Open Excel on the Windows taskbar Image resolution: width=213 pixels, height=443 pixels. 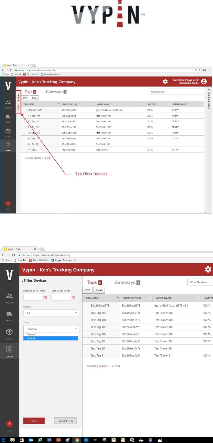click(40, 440)
